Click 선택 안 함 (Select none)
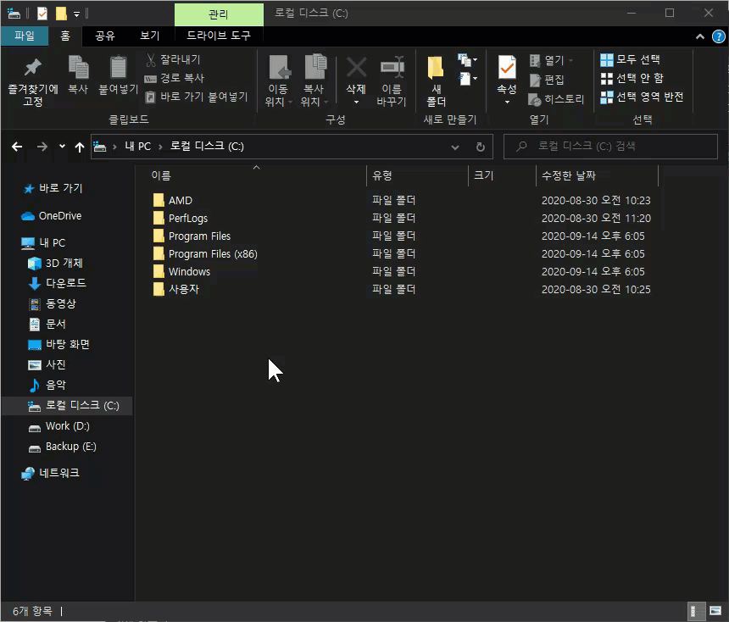 [x=632, y=78]
